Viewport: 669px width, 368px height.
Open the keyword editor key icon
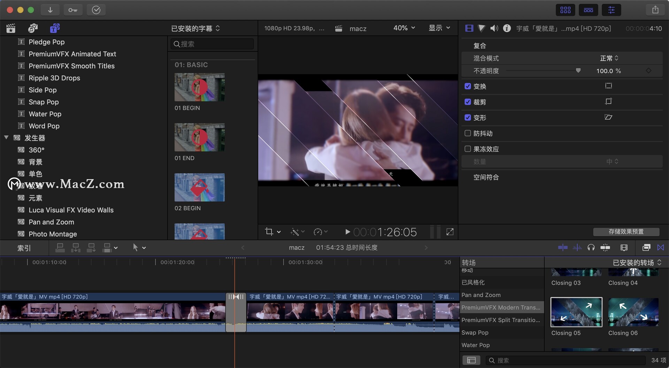point(73,10)
